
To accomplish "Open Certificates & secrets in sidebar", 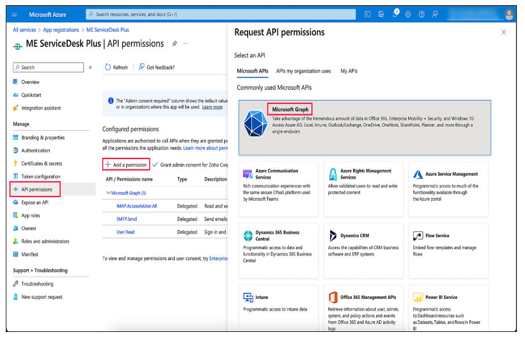I will (42, 164).
